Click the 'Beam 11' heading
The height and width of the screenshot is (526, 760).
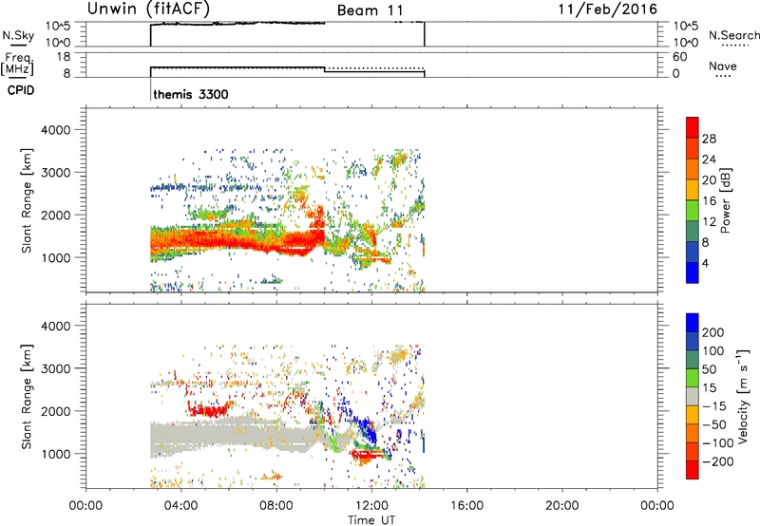pos(370,10)
